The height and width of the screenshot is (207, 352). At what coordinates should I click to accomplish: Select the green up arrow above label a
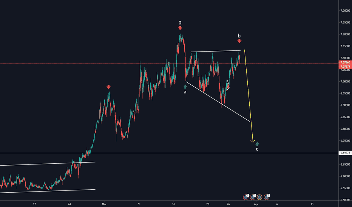click(185, 87)
